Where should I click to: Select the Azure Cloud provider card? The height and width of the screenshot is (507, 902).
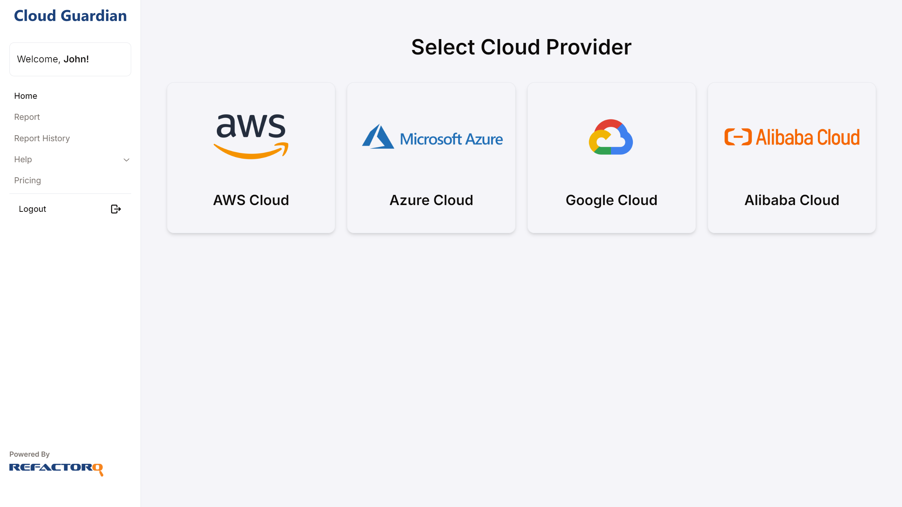point(431,158)
